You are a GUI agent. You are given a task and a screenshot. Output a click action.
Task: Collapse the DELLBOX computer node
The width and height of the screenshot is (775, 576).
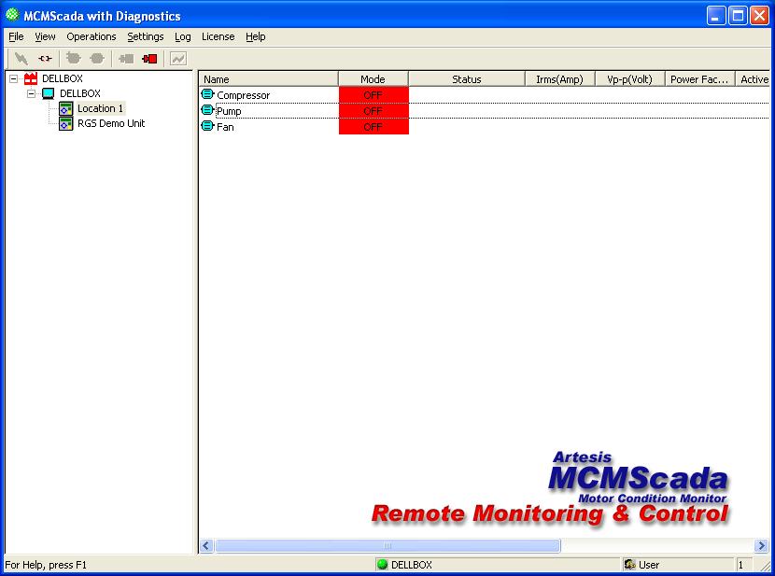31,94
